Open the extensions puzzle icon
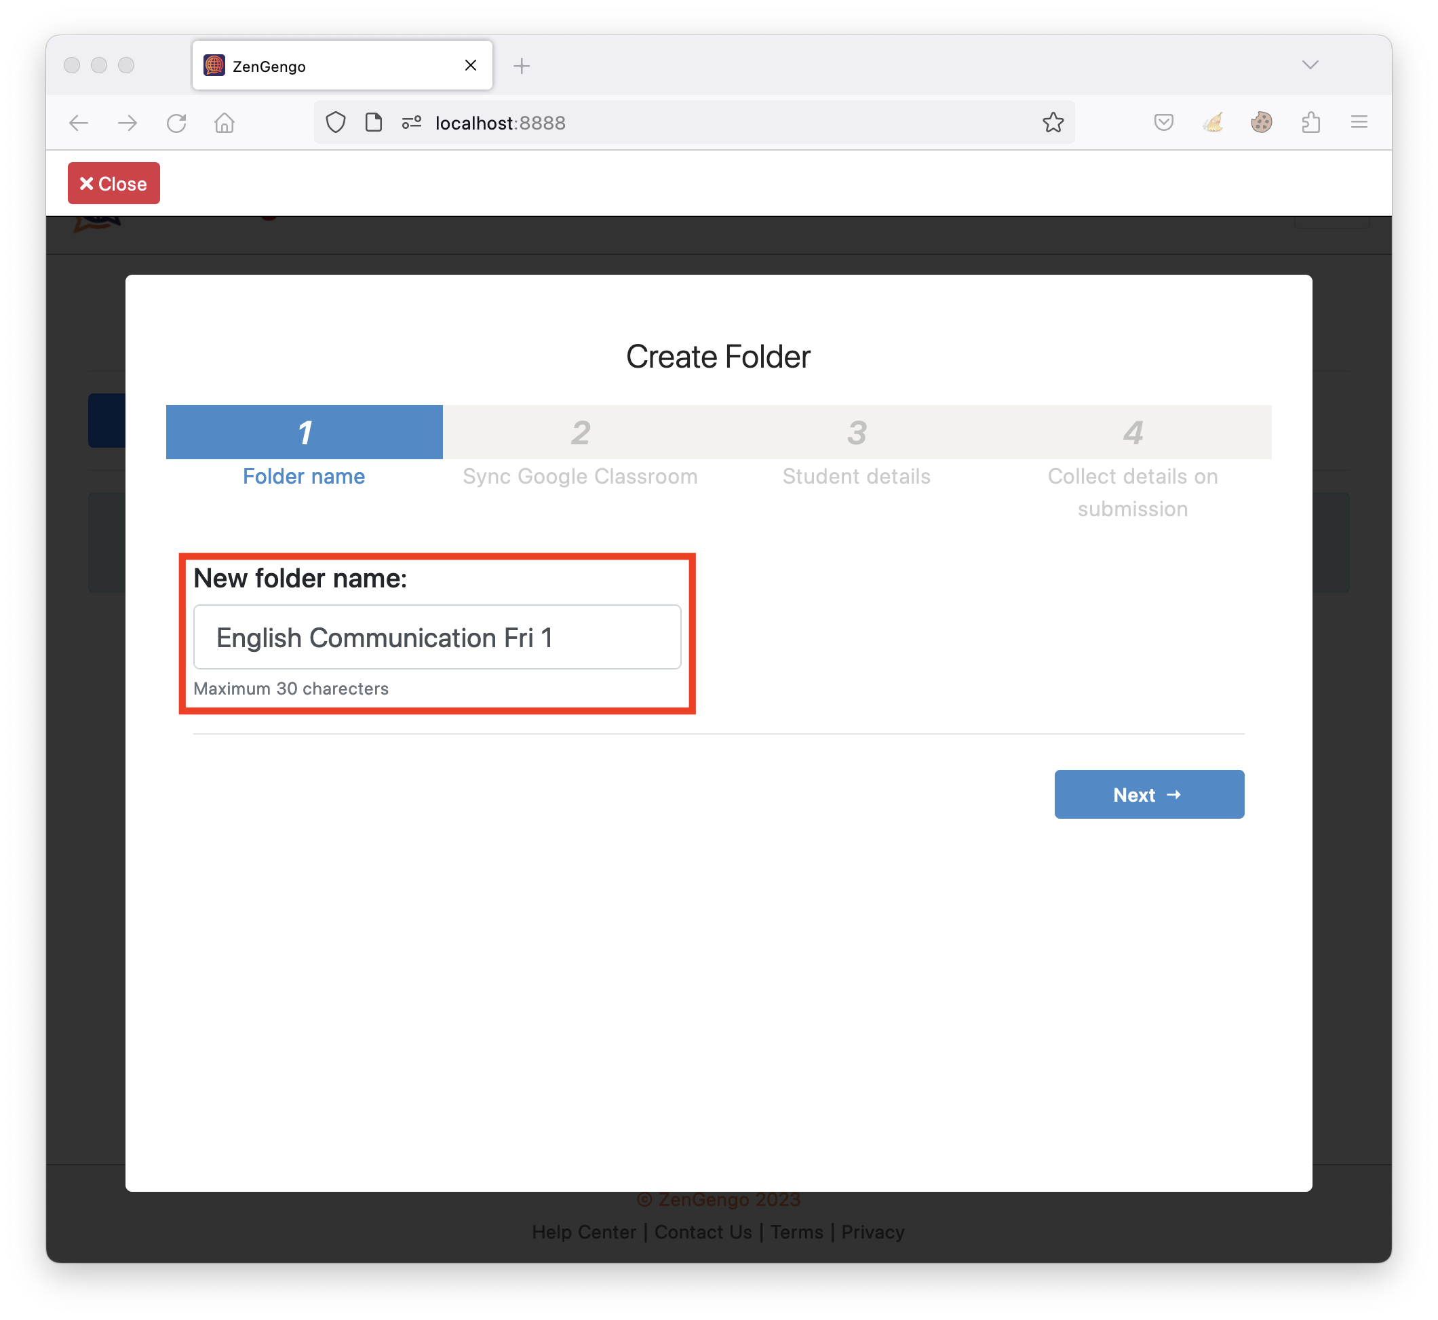This screenshot has height=1320, width=1438. pos(1311,123)
